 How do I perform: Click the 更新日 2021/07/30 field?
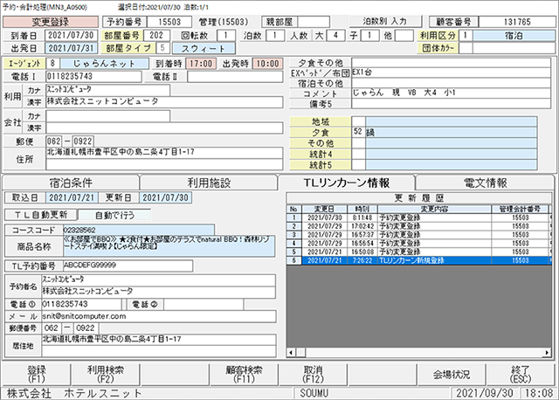165,197
